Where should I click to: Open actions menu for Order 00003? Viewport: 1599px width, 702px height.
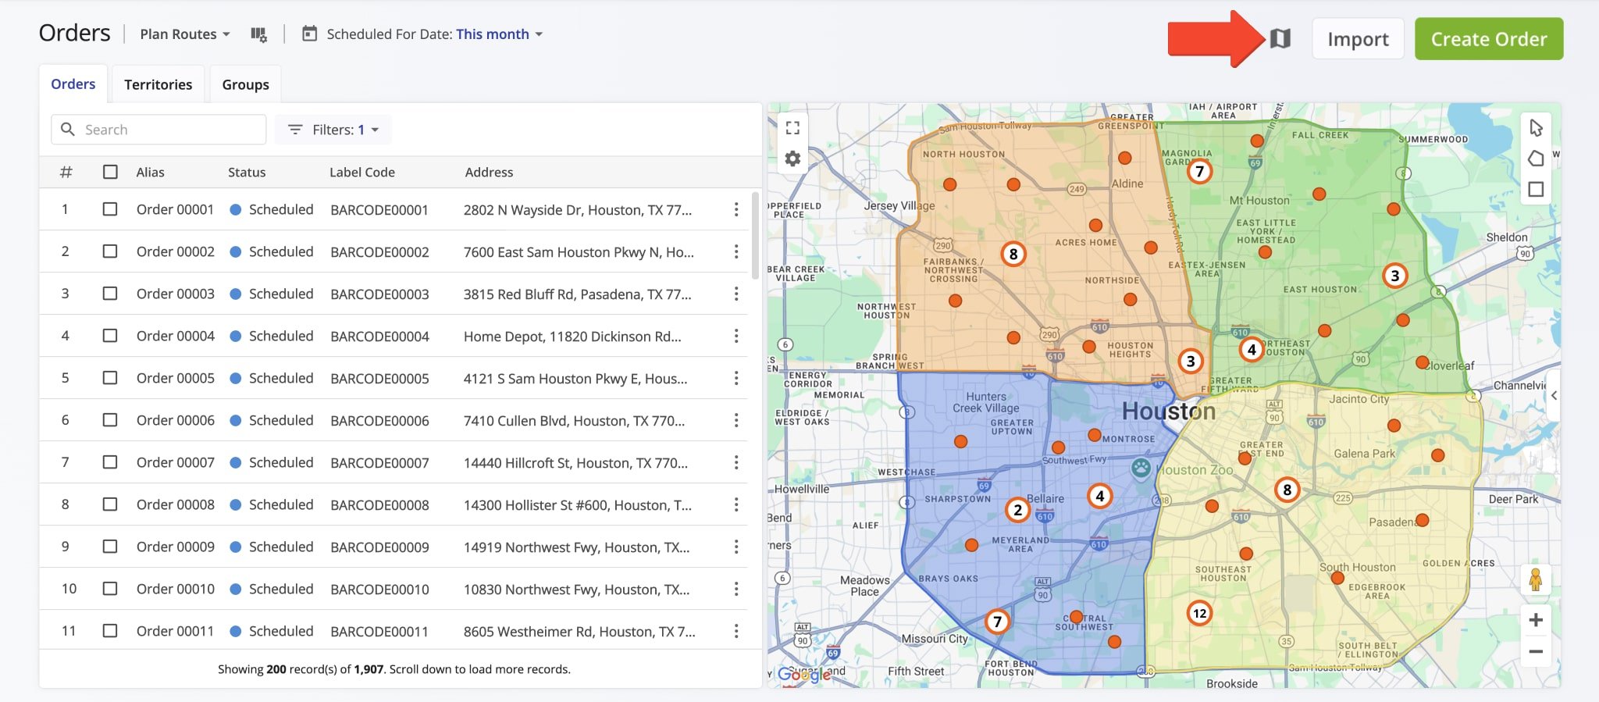pyautogui.click(x=736, y=294)
